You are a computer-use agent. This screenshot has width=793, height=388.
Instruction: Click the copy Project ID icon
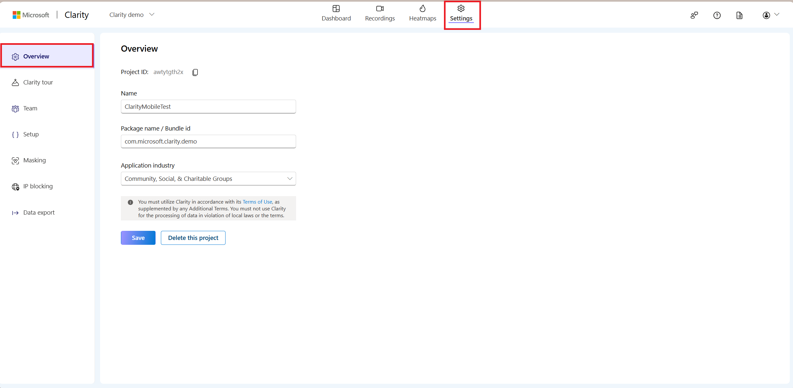(195, 72)
